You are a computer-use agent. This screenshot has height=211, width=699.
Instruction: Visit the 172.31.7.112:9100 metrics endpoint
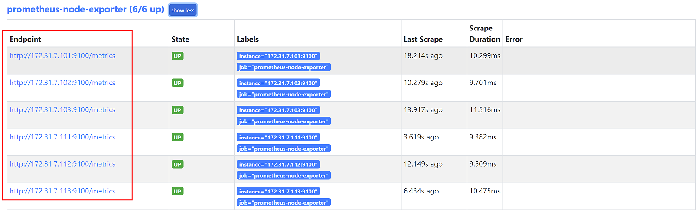click(62, 164)
